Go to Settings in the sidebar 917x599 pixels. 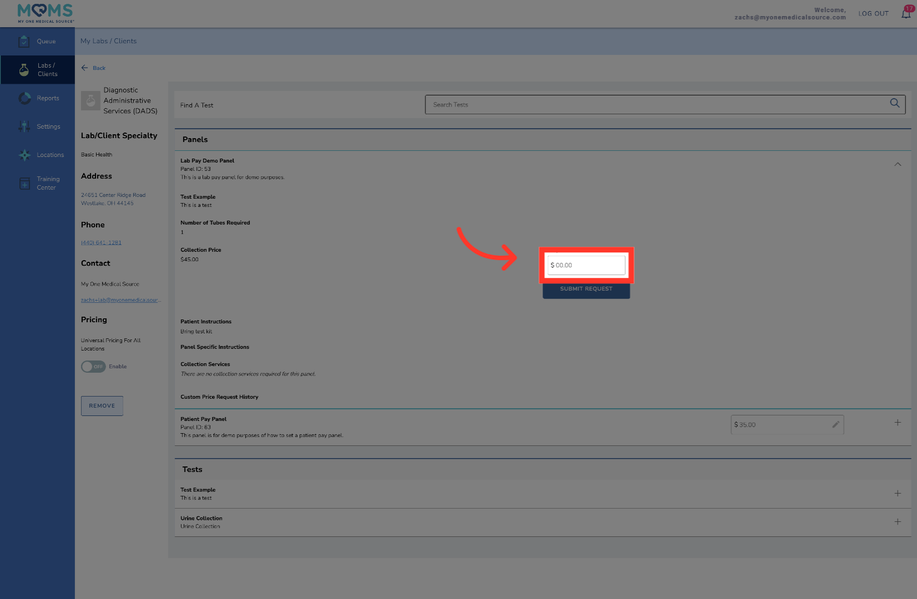pos(38,126)
